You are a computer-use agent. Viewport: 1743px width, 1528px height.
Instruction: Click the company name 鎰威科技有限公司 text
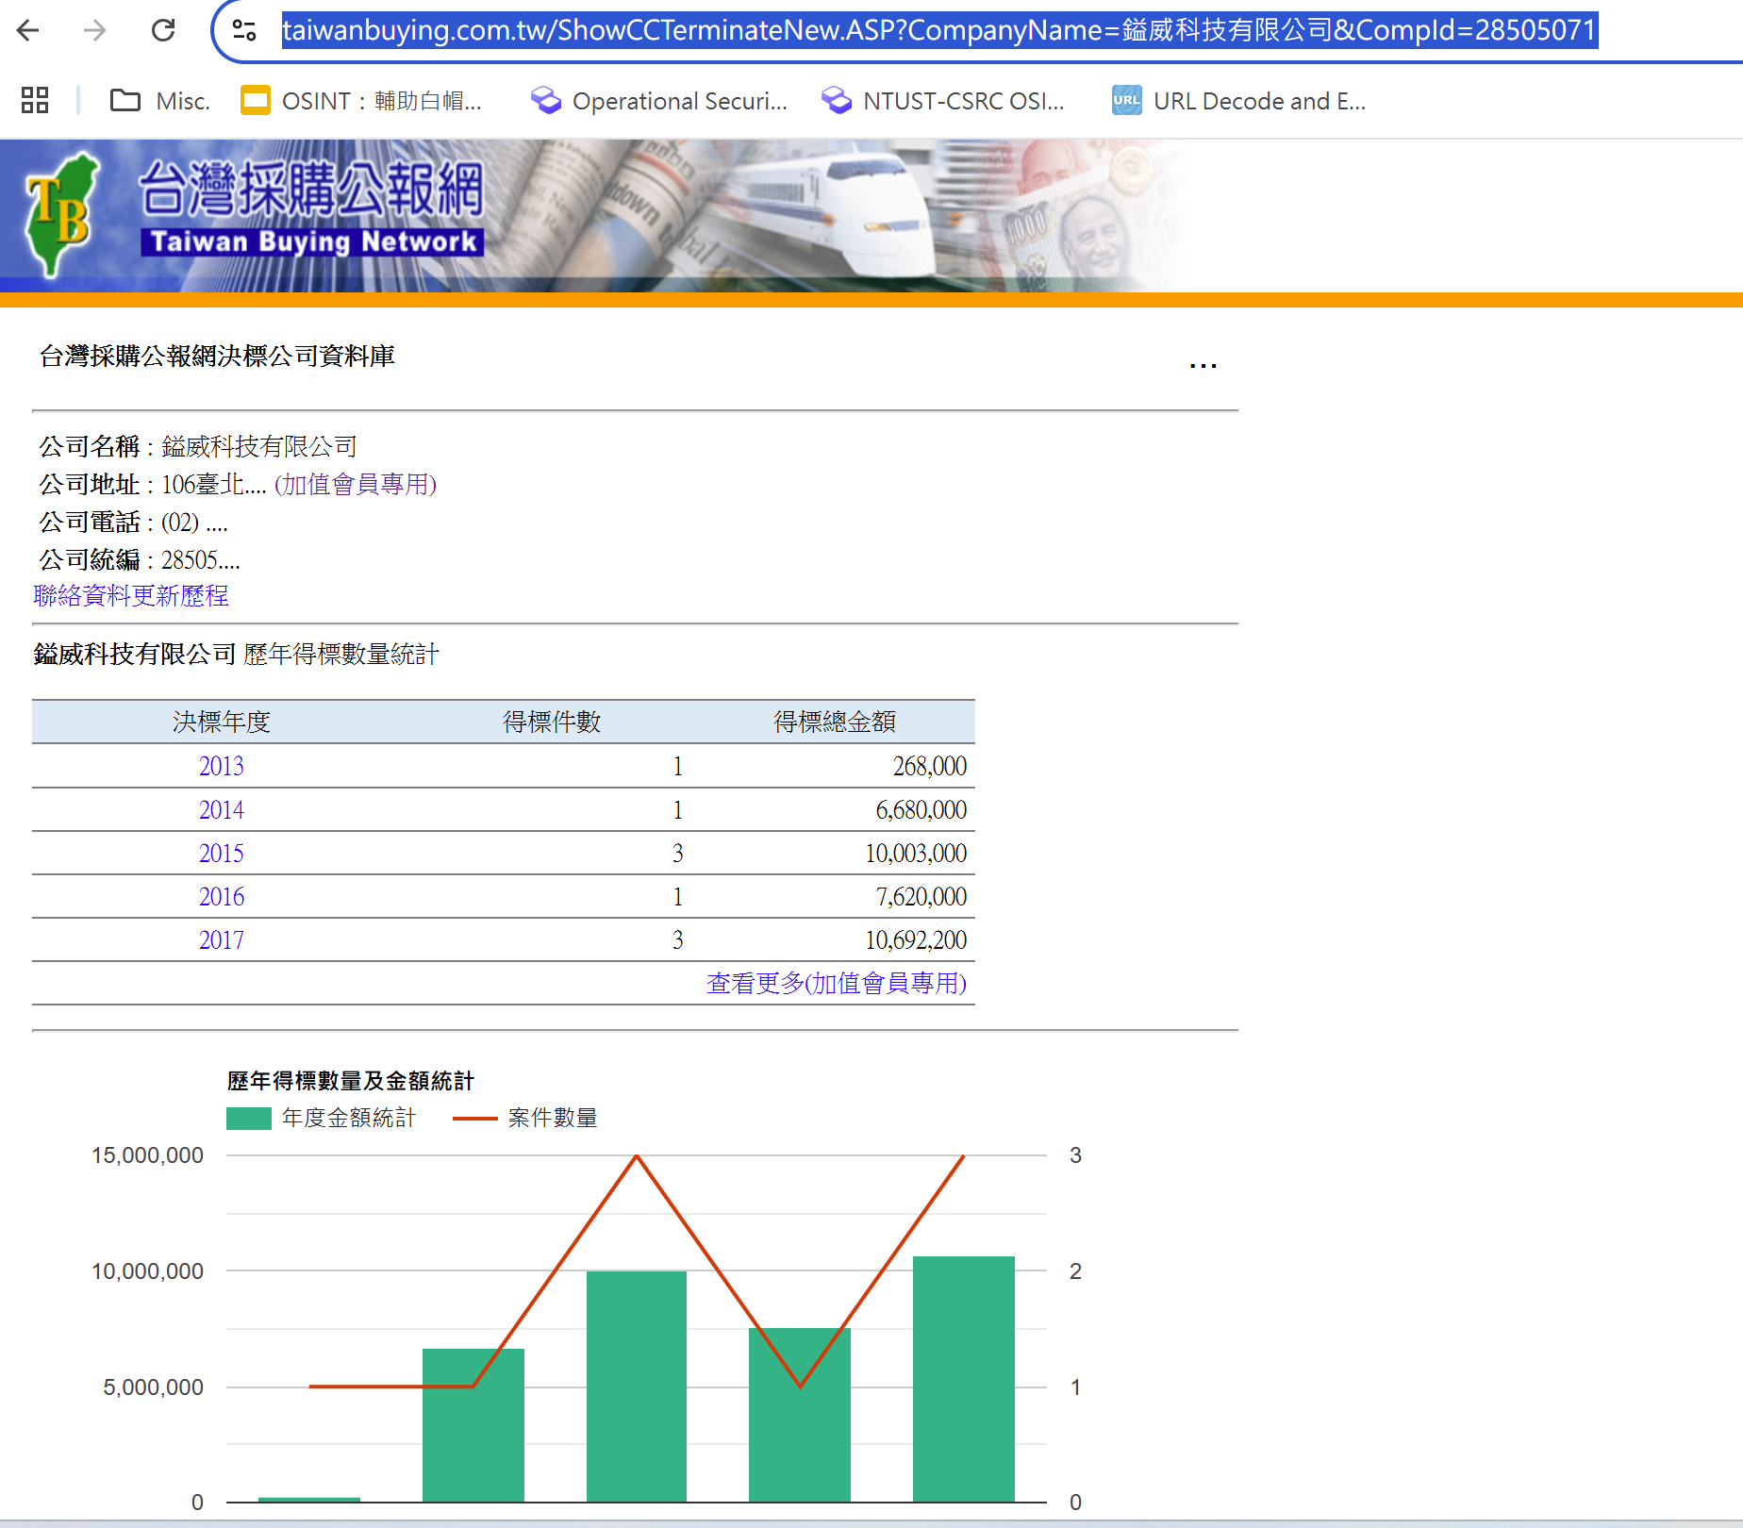coord(259,446)
